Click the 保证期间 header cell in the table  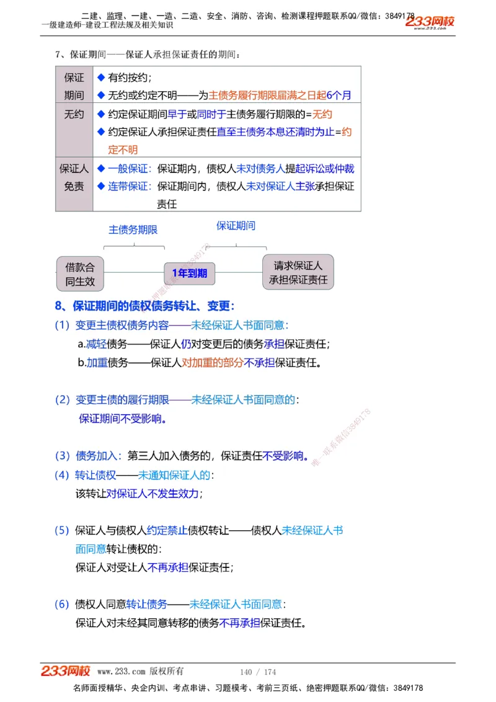[74, 86]
